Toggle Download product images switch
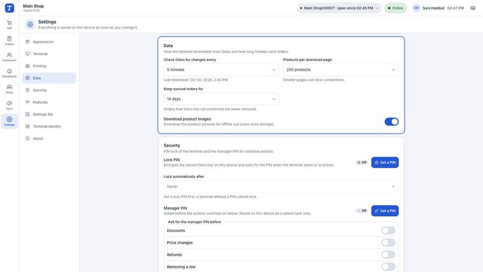Image resolution: width=483 pixels, height=272 pixels. pos(391,122)
